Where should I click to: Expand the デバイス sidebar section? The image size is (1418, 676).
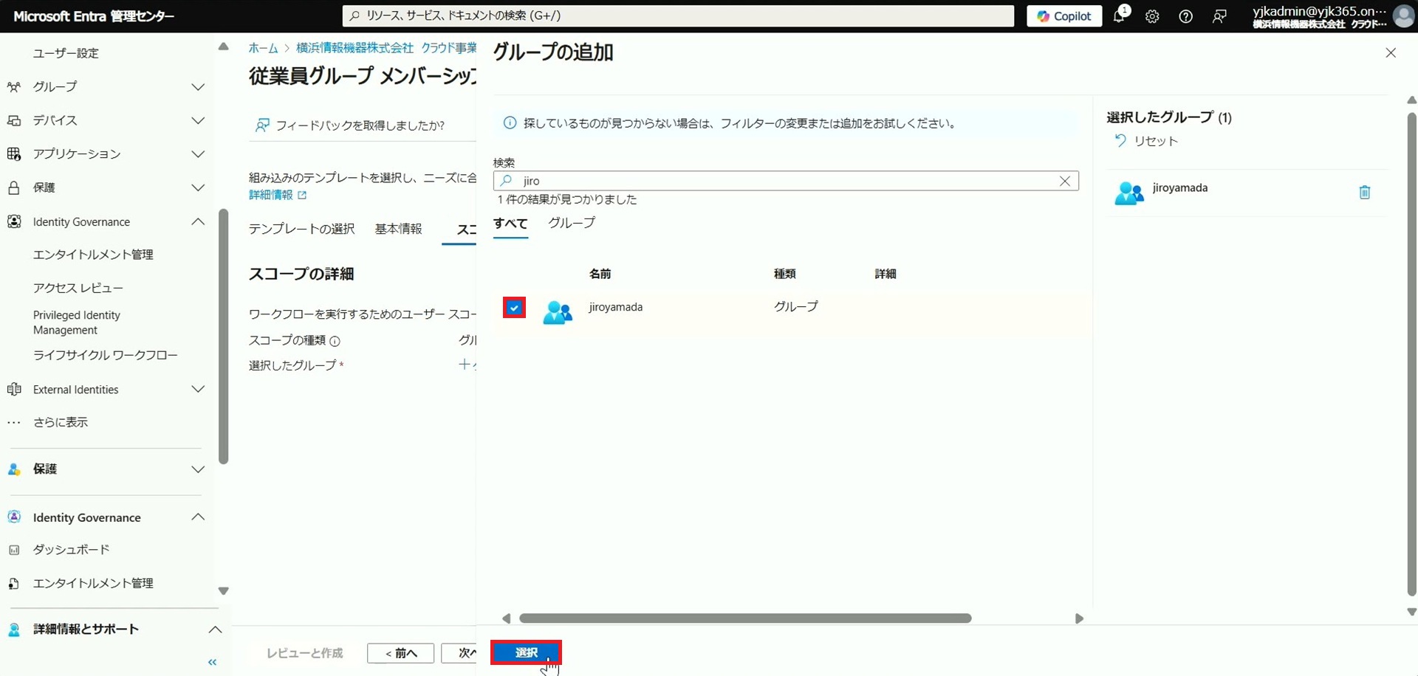pos(198,120)
